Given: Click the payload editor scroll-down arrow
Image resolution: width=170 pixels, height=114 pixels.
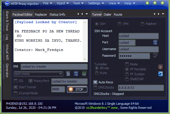Looking at the screenshot, I should click(85, 59).
